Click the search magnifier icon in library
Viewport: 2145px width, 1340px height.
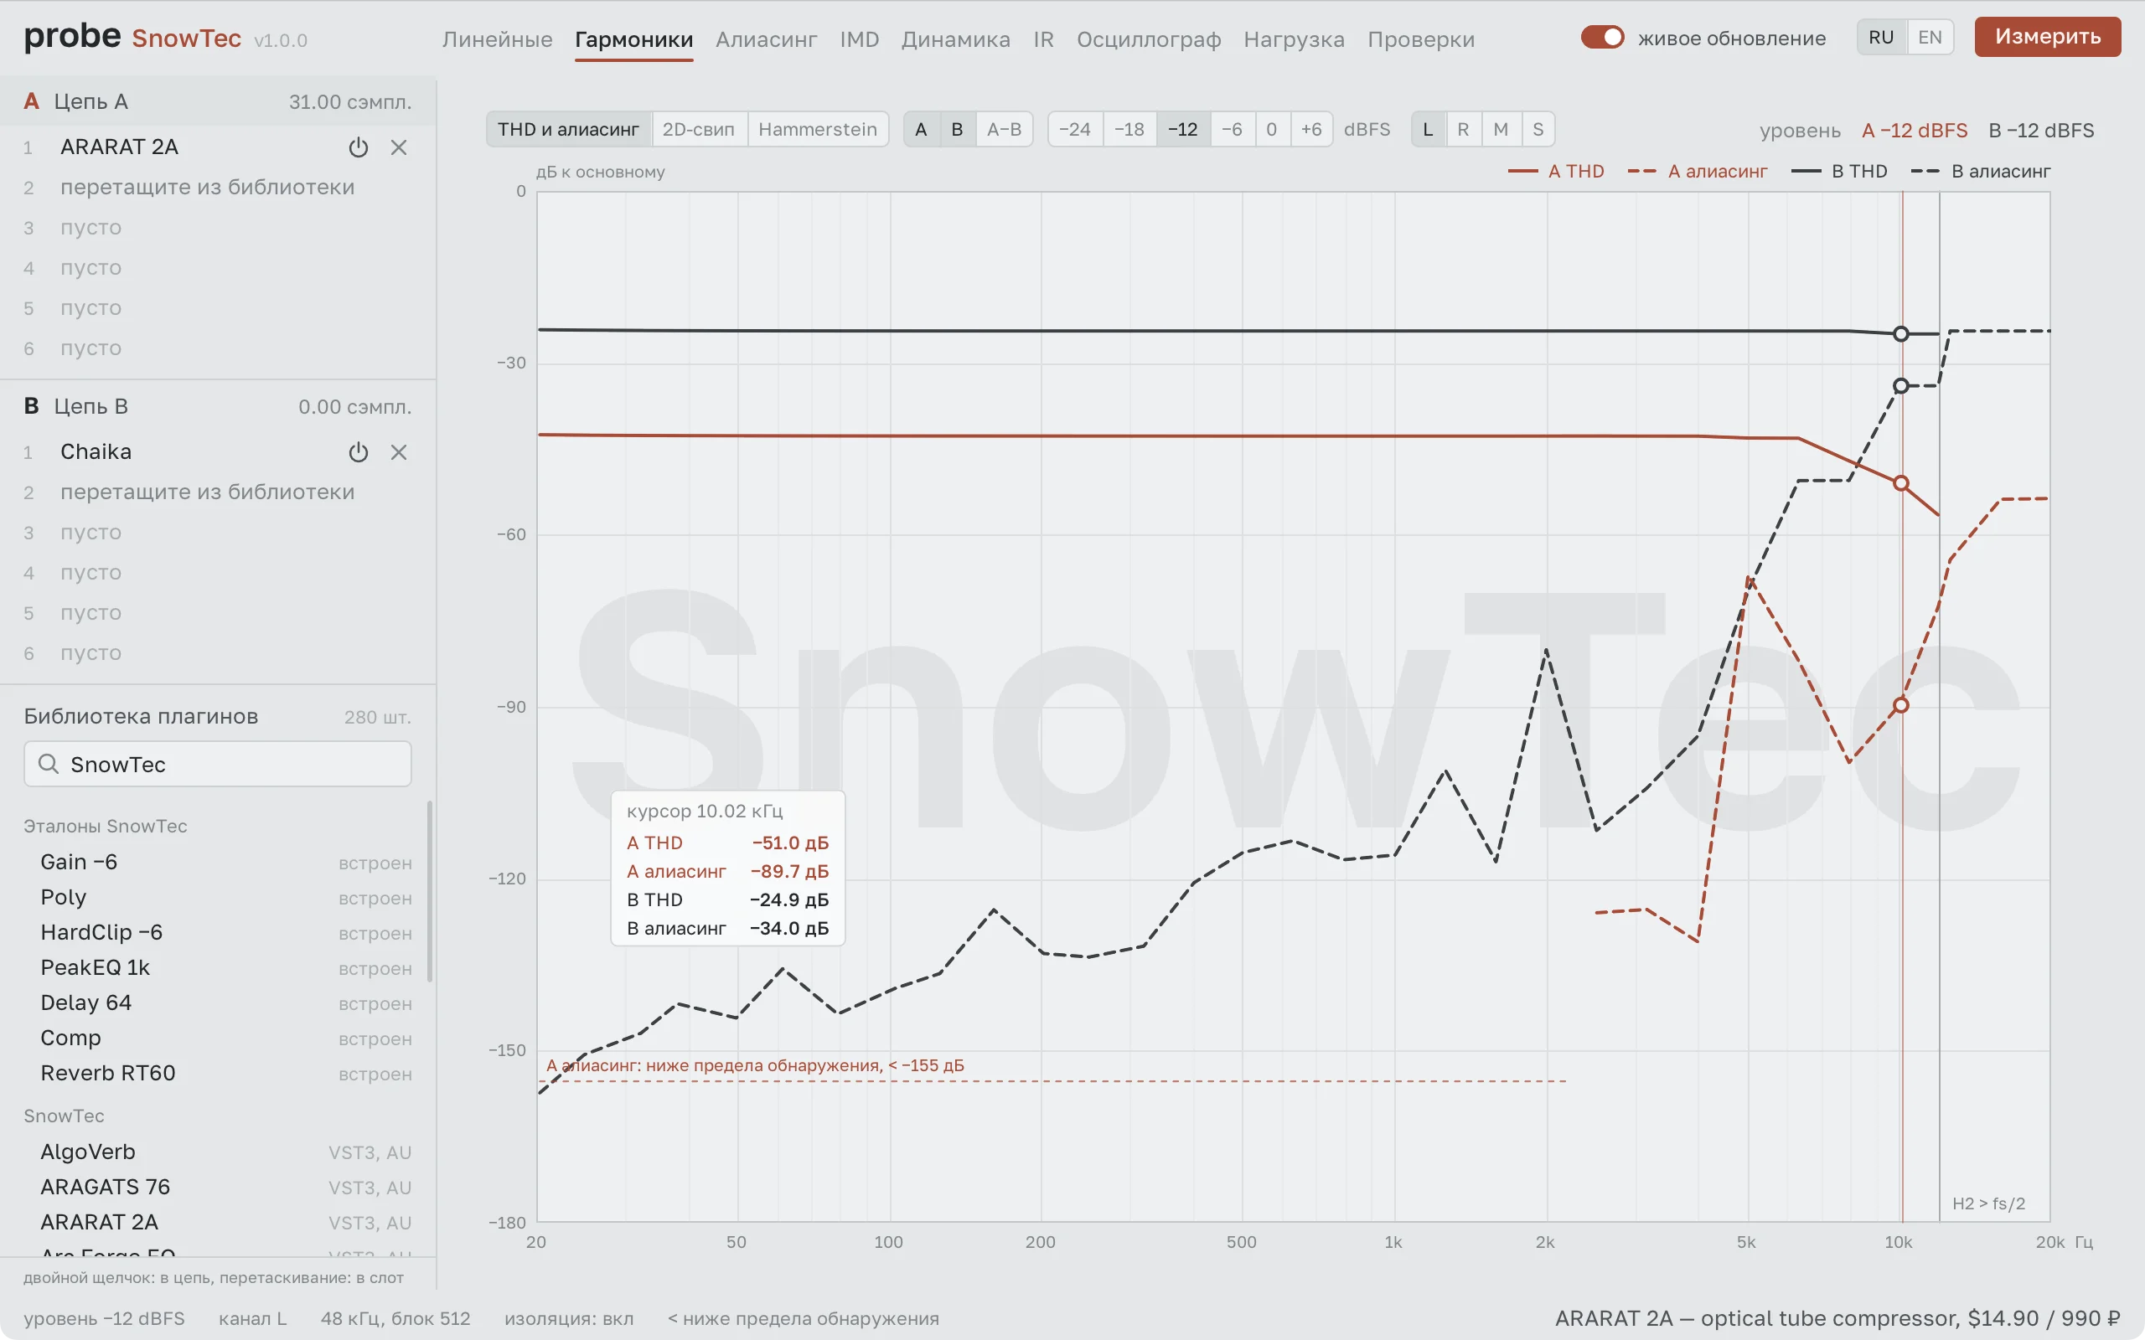[x=49, y=764]
